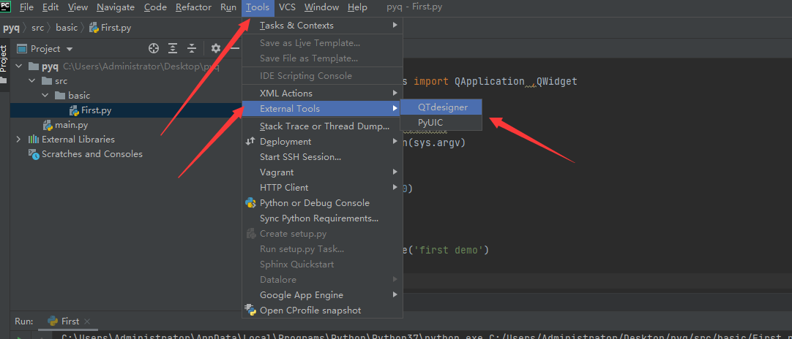Viewport: 792px width, 339px height.
Task: Select Scratches and Consoles row
Action: pyautogui.click(x=126, y=154)
